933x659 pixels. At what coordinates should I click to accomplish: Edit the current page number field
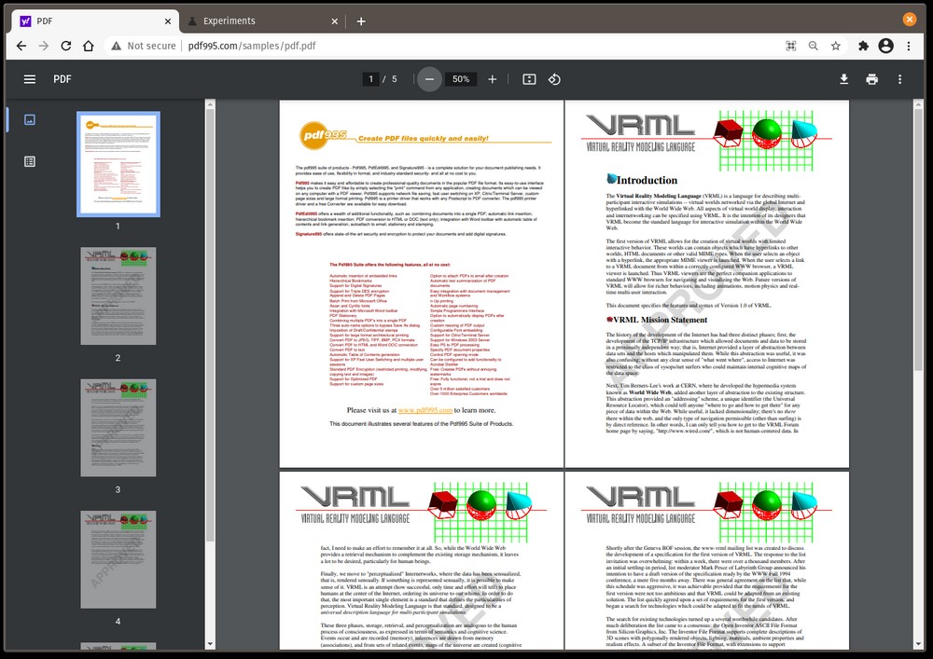pyautogui.click(x=371, y=79)
